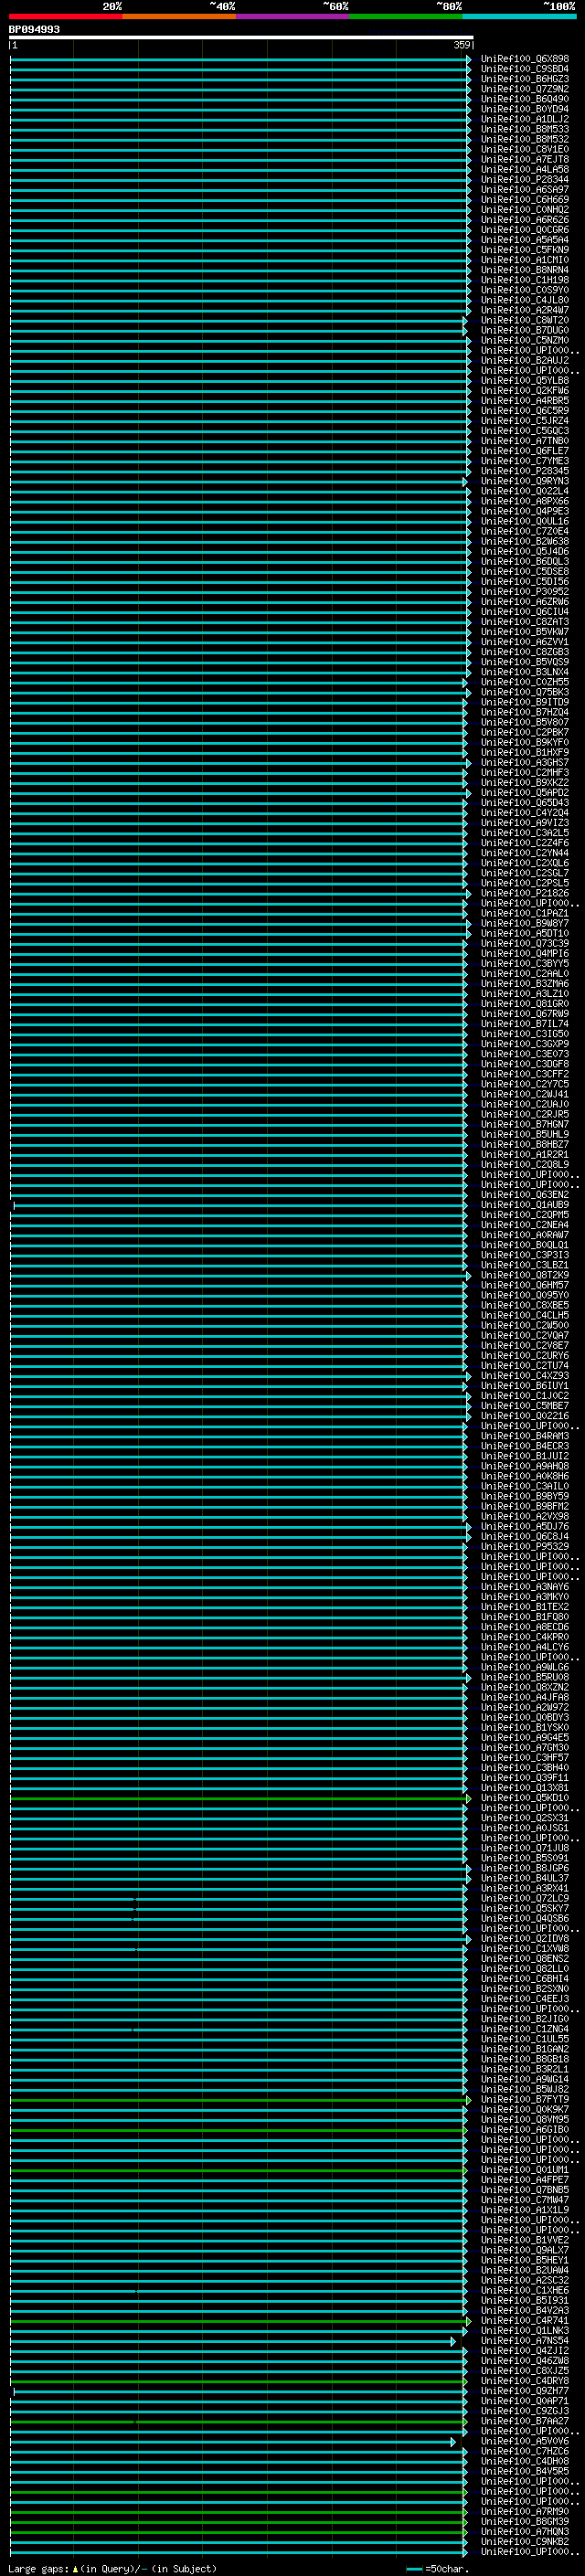The image size is (585, 2576).
Task: Select hit label UniRef100_C6H669
Action: click(525, 200)
